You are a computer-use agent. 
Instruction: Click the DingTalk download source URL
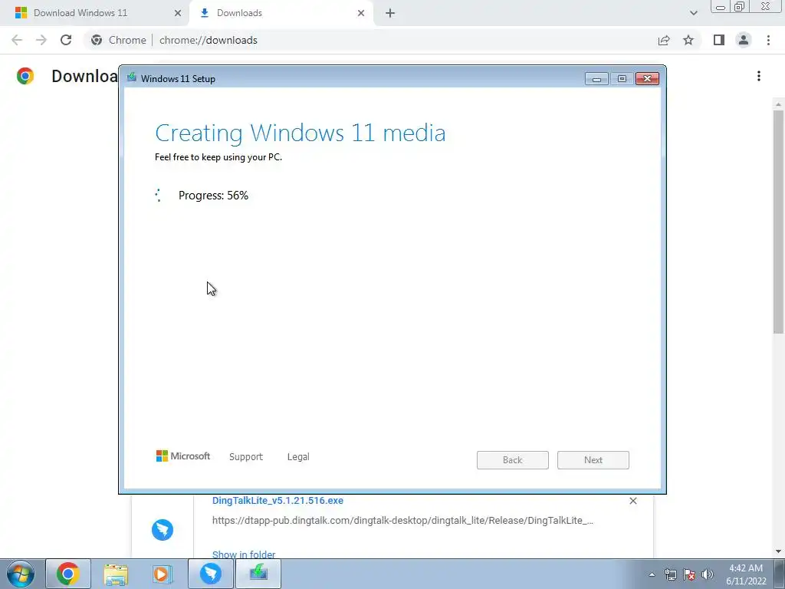tap(402, 521)
